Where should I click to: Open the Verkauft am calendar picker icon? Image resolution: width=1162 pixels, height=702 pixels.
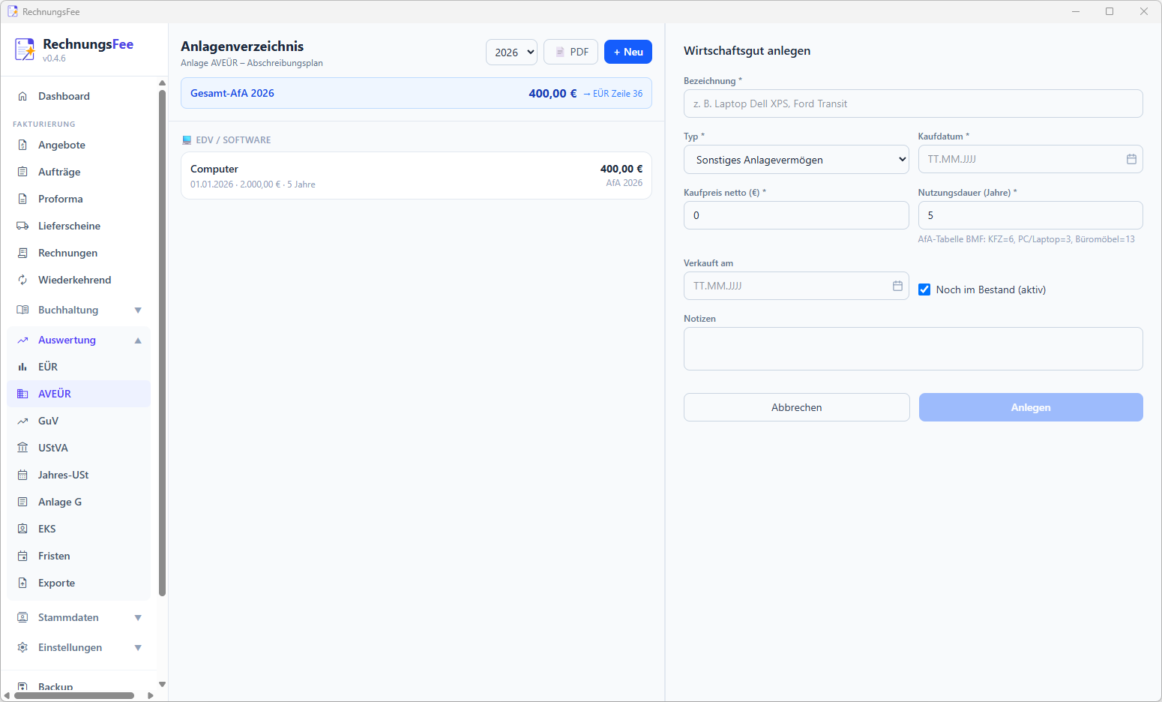(x=897, y=286)
